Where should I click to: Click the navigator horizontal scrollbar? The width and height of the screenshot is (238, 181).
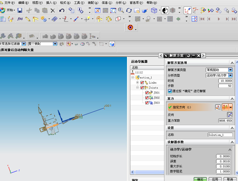point(149,172)
